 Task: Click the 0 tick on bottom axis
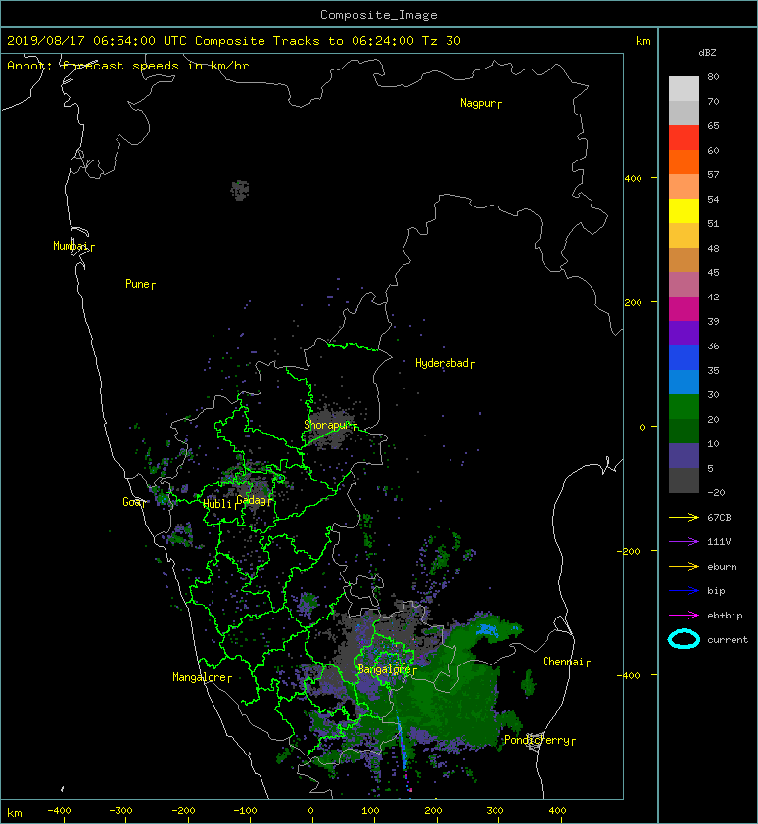click(x=310, y=811)
